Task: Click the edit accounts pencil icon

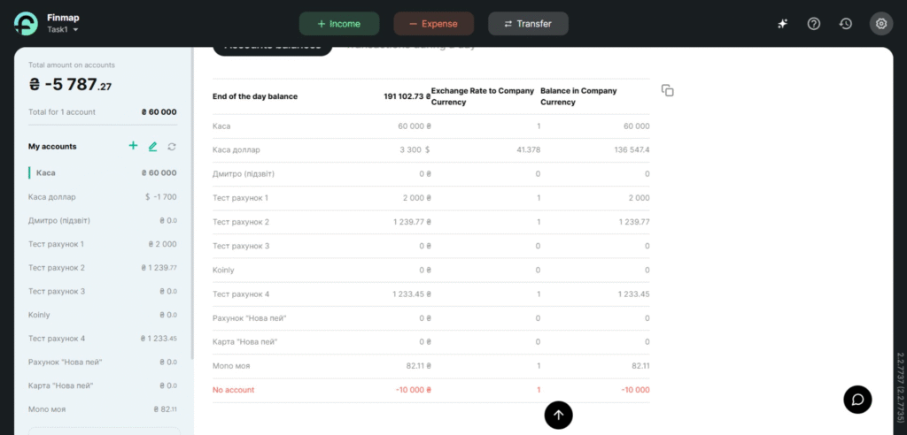Action: 152,146
